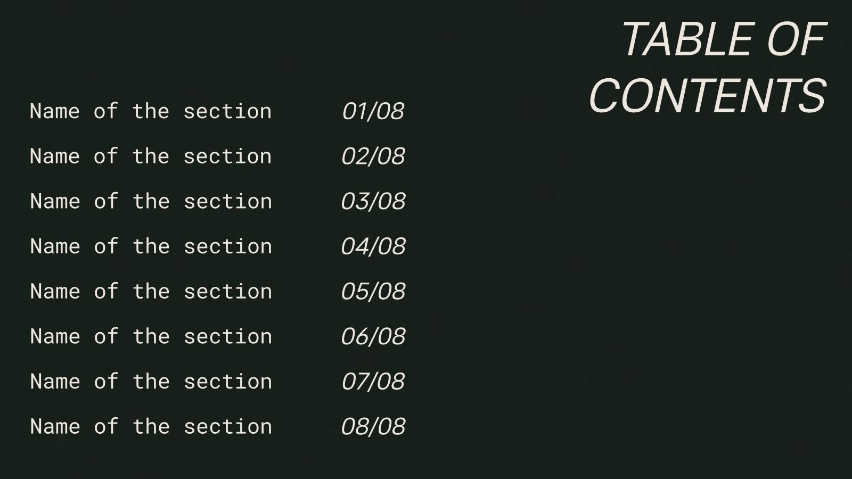The width and height of the screenshot is (852, 479).
Task: Open the third 'Name of the section' entry
Action: tap(151, 202)
